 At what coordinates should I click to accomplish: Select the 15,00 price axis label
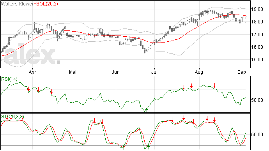point(257,60)
